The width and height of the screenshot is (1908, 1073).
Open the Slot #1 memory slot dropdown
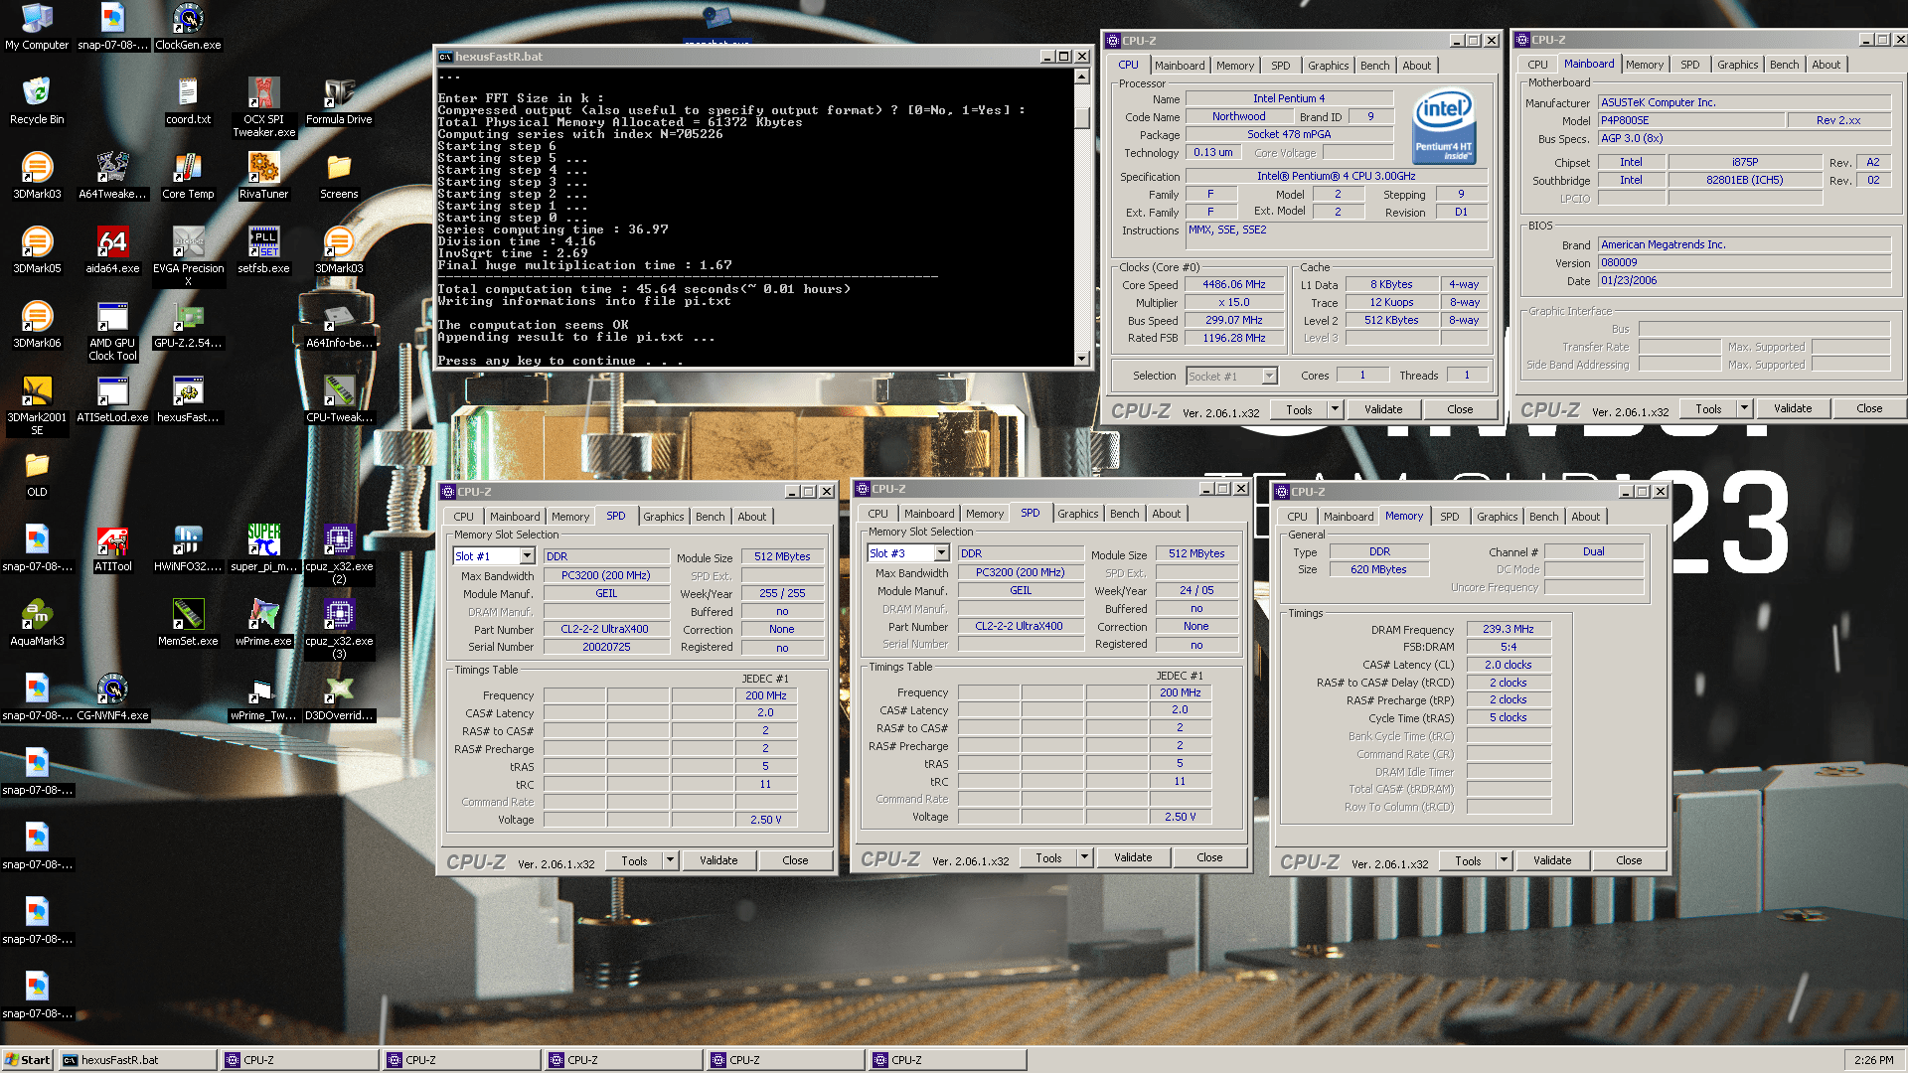[x=527, y=556]
